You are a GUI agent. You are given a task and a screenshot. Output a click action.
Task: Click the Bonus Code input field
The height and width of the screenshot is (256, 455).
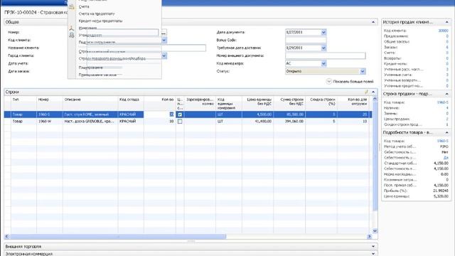click(x=306, y=40)
